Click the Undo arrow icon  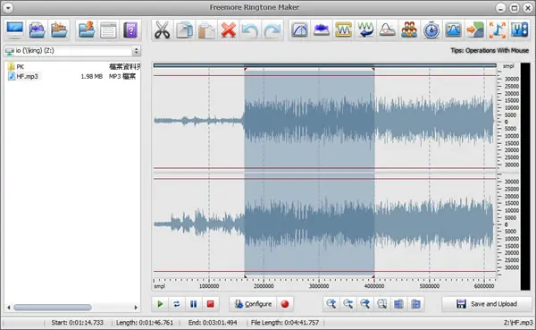[250, 30]
